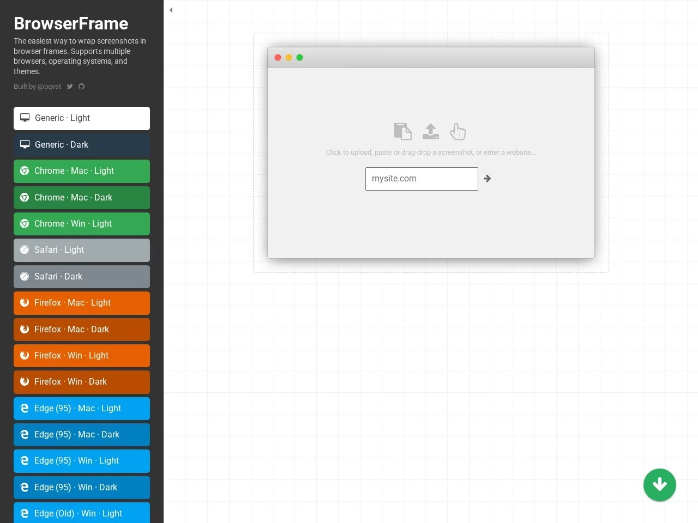This screenshot has height=523, width=698.
Task: Submit the website with the arrow button
Action: pos(487,178)
